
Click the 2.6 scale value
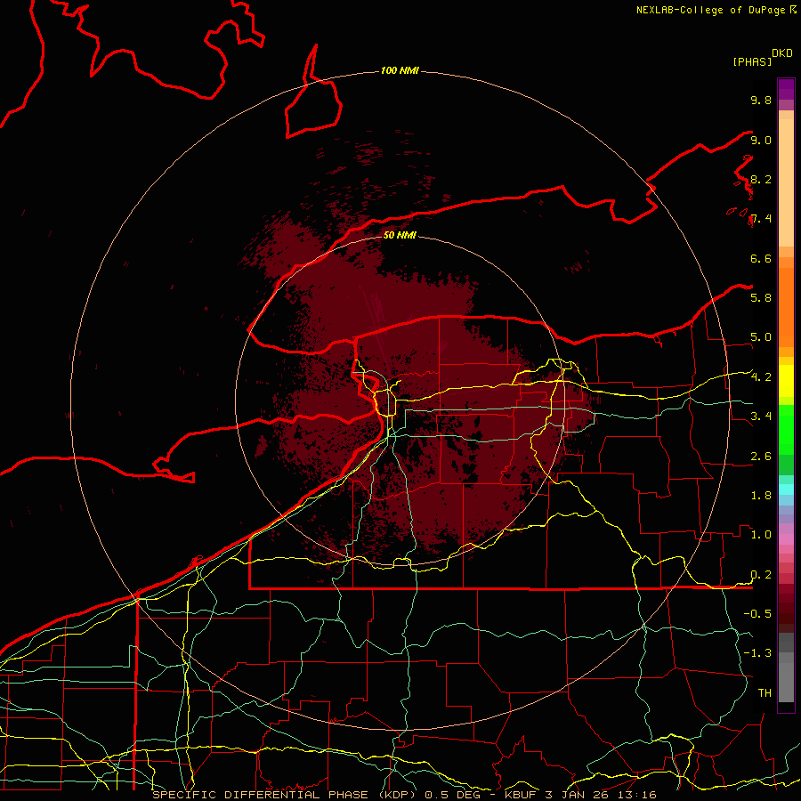pos(761,457)
